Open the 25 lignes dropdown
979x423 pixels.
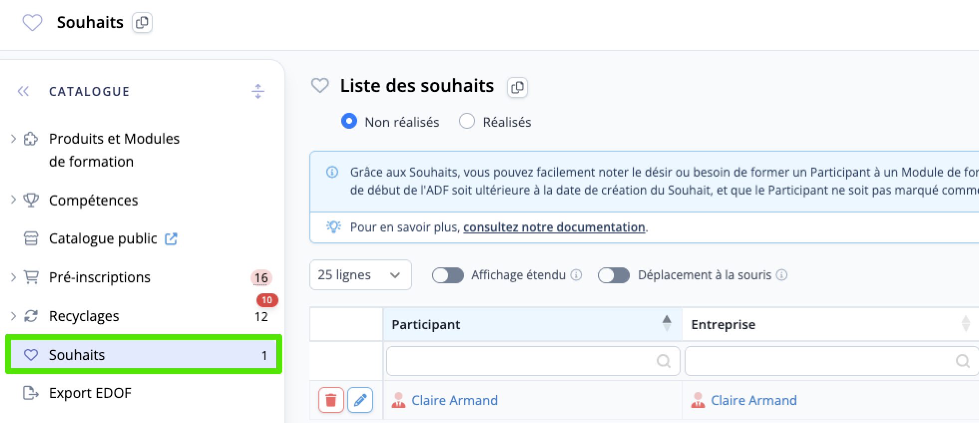(x=361, y=275)
